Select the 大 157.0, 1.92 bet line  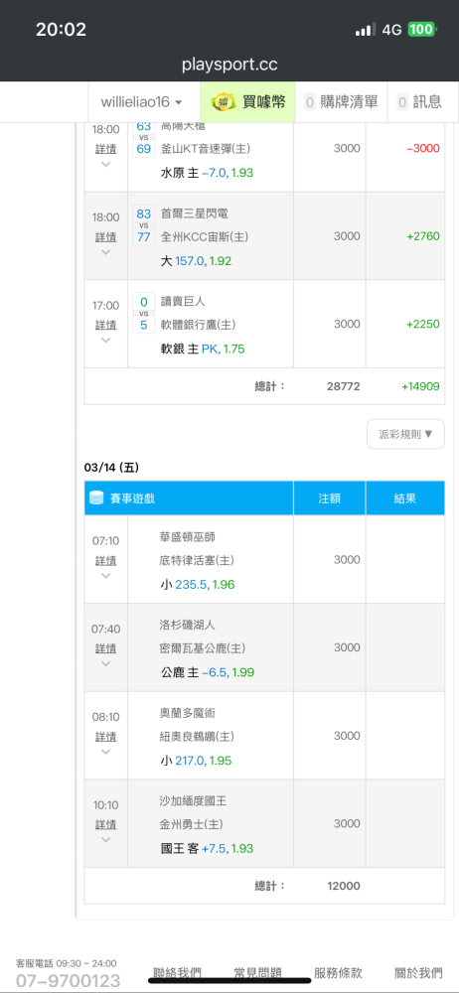pos(196,261)
